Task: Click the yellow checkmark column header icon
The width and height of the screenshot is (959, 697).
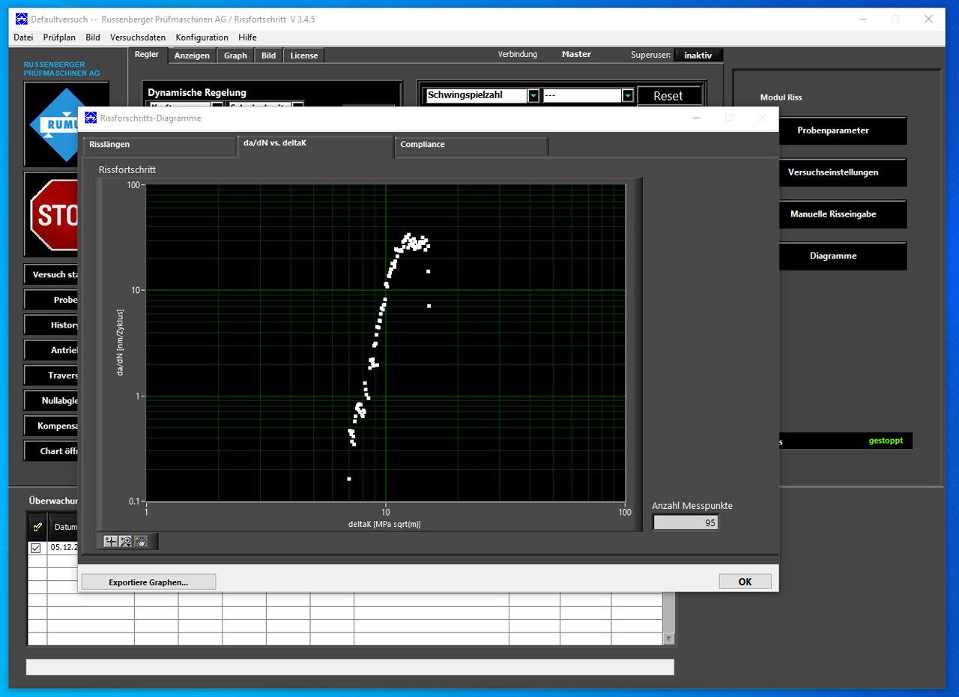Action: coord(37,526)
